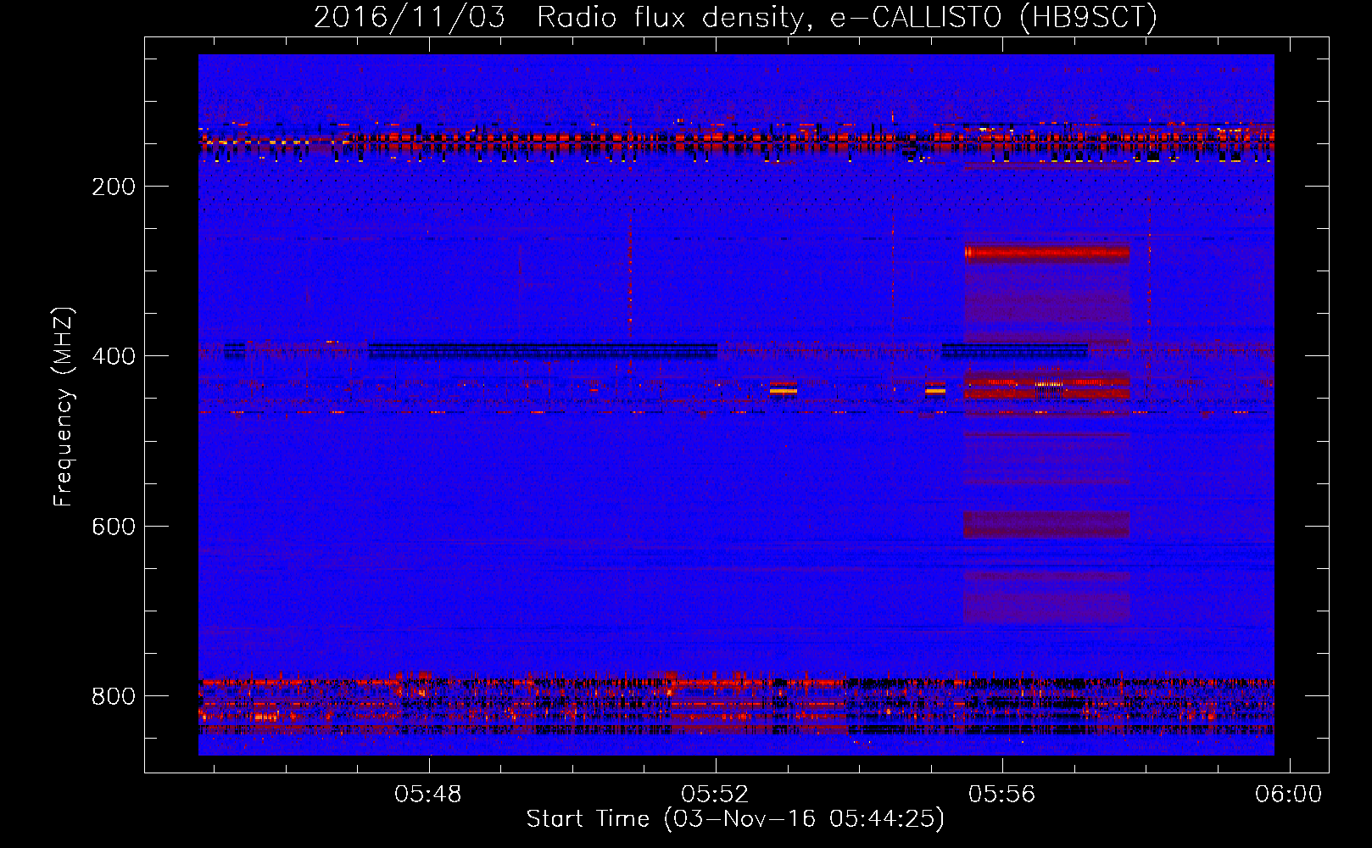The height and width of the screenshot is (848, 1372).
Task: Click the 05:52 time tick label
Action: (x=716, y=795)
